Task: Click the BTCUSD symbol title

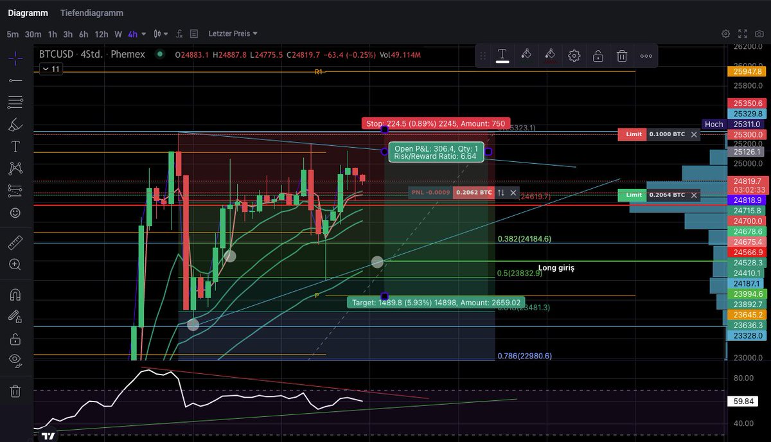Action: click(x=56, y=55)
